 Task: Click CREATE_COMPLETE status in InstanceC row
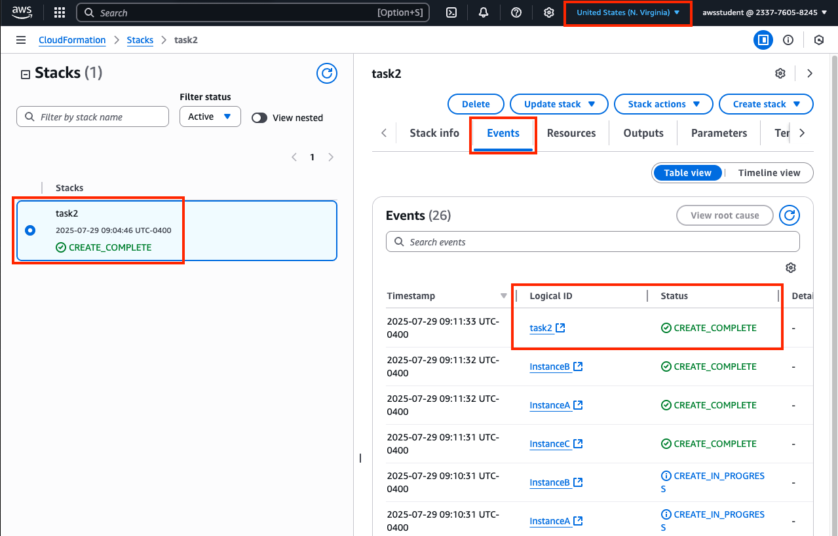coord(709,444)
